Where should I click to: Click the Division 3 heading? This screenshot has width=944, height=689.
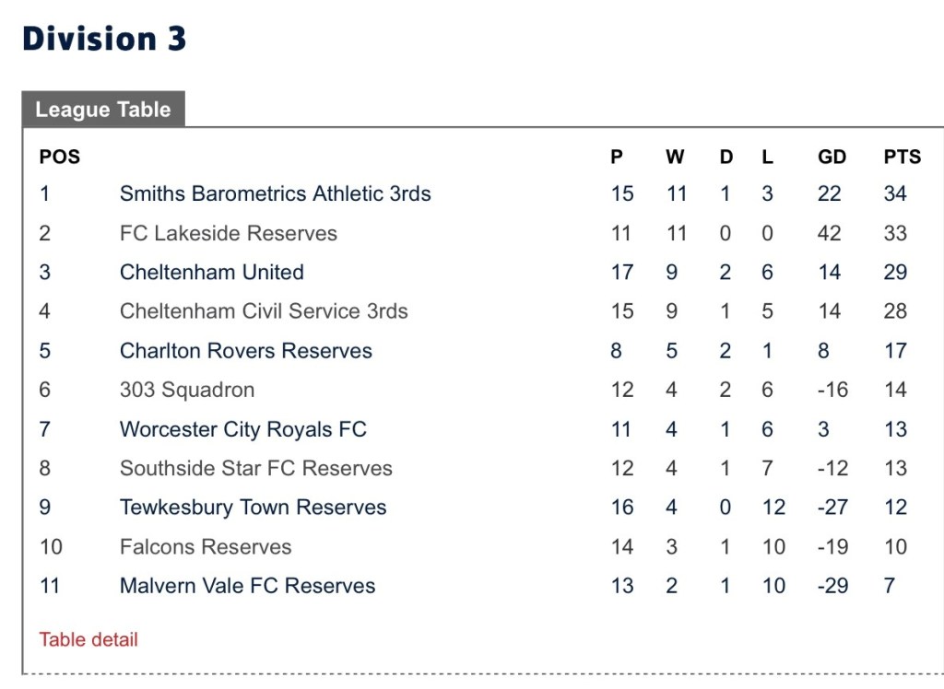tap(104, 39)
